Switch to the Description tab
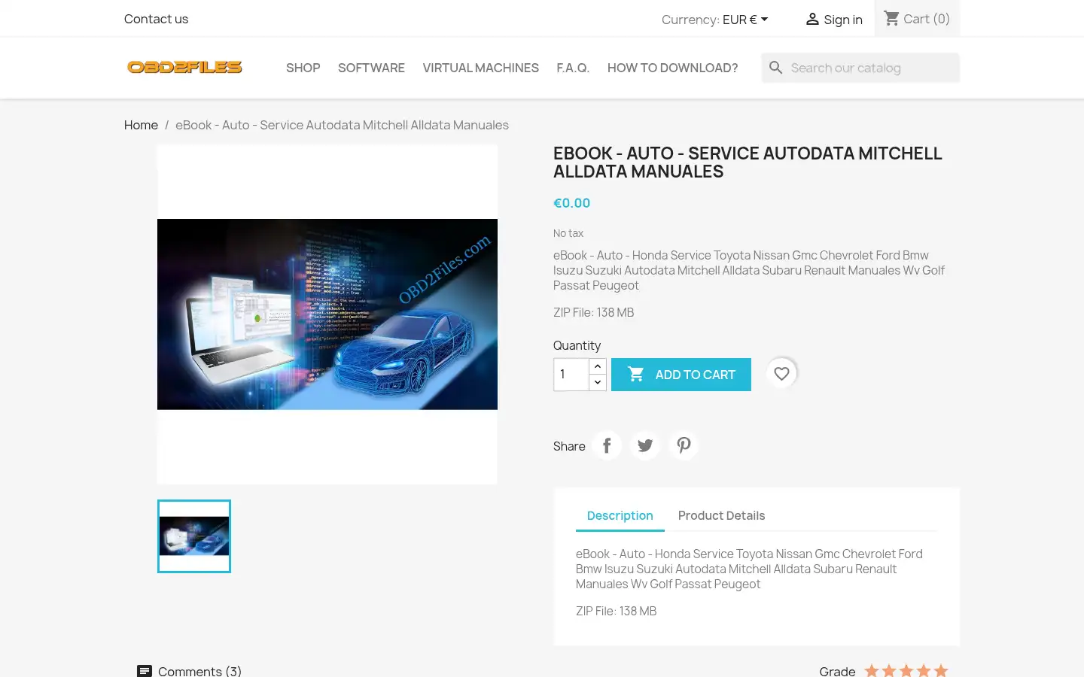 tap(620, 515)
